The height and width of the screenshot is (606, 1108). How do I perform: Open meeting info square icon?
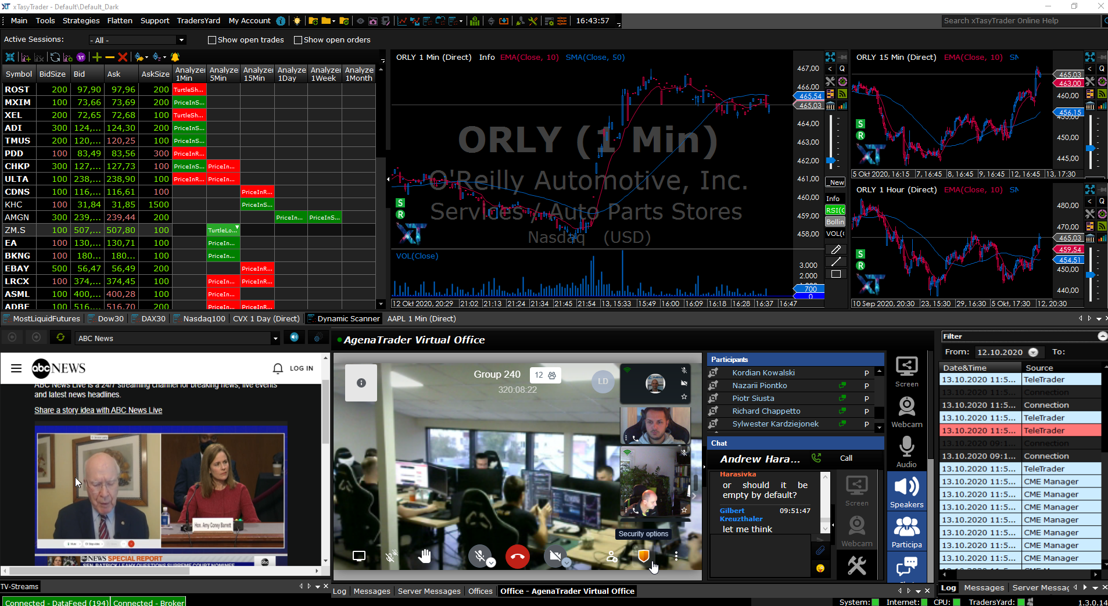pyautogui.click(x=361, y=383)
